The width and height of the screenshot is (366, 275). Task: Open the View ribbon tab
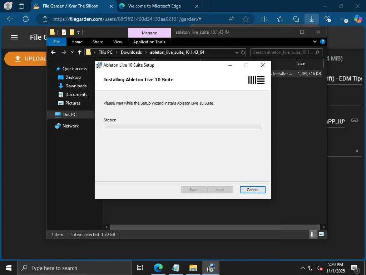[x=118, y=42]
